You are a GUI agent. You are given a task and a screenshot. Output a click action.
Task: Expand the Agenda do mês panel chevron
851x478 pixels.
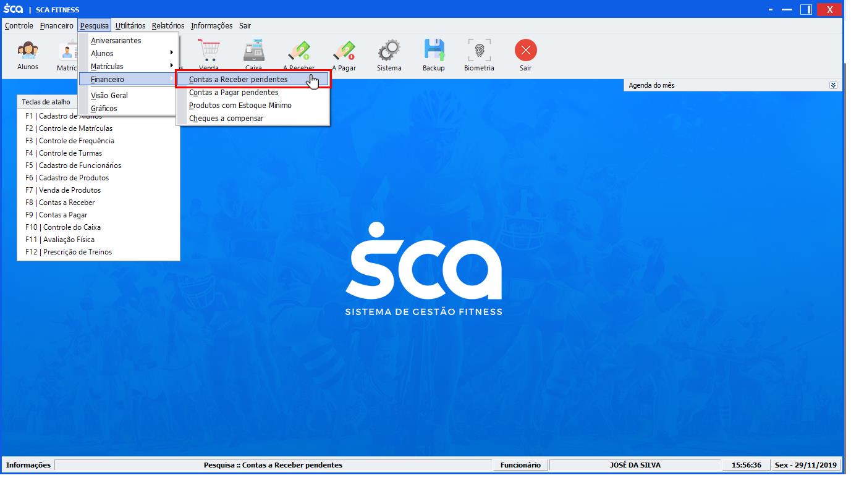833,85
